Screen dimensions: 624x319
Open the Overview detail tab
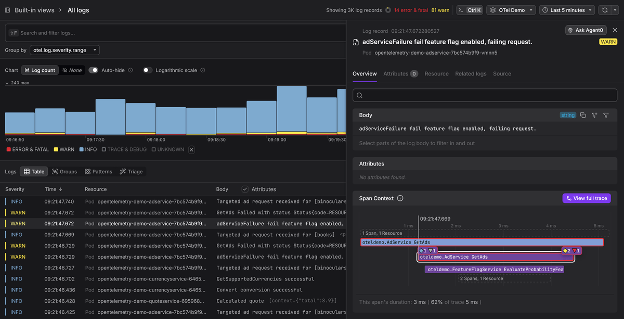tap(365, 74)
